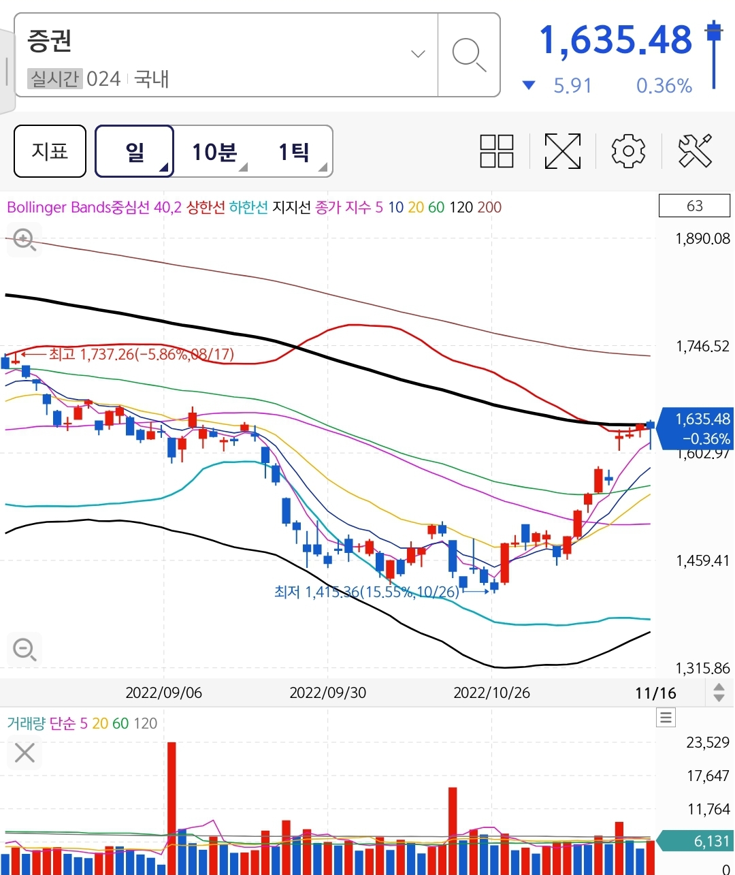735x875 pixels.
Task: Click the 2022/09/06 date axis label
Action: tap(164, 693)
